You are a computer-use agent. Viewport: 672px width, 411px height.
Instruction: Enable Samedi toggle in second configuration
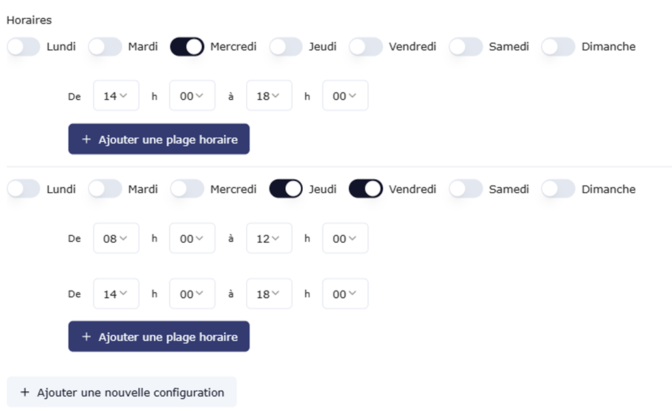click(466, 189)
